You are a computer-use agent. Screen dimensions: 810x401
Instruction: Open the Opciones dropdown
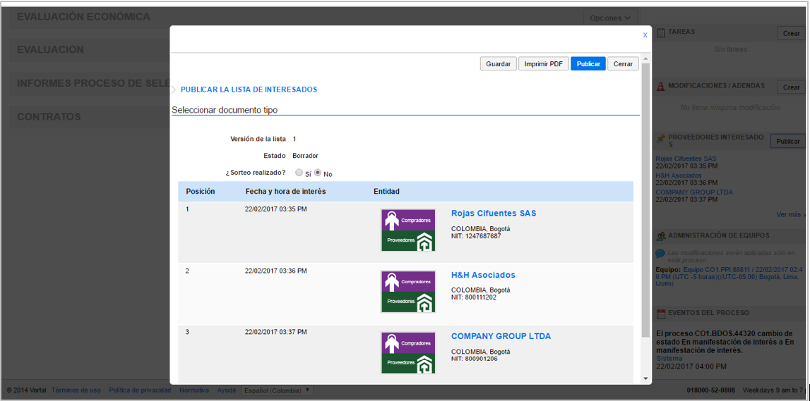click(610, 18)
